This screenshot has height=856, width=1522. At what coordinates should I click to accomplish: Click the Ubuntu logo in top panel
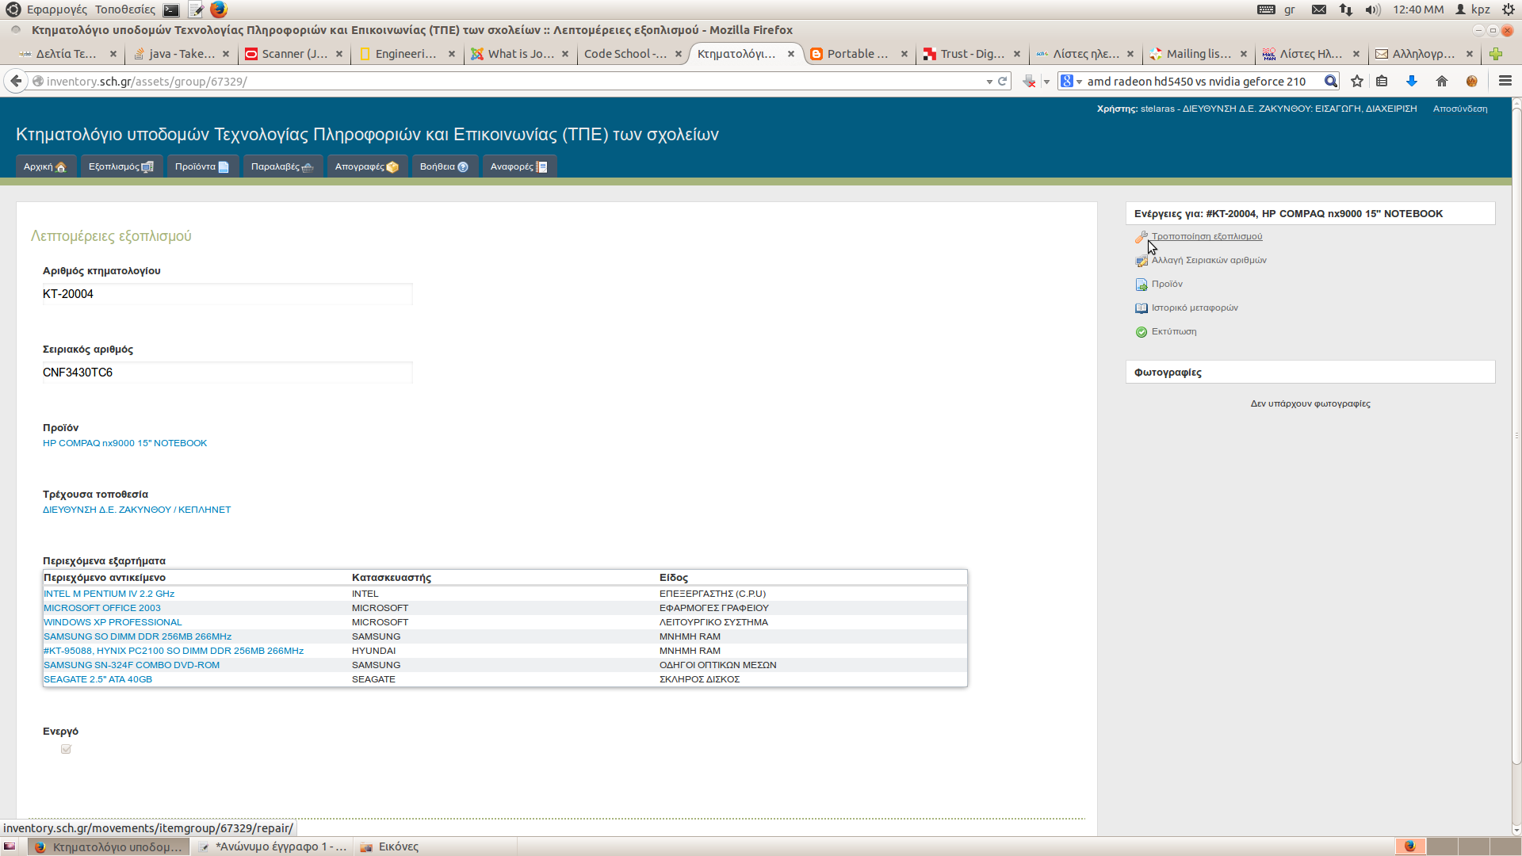point(13,10)
